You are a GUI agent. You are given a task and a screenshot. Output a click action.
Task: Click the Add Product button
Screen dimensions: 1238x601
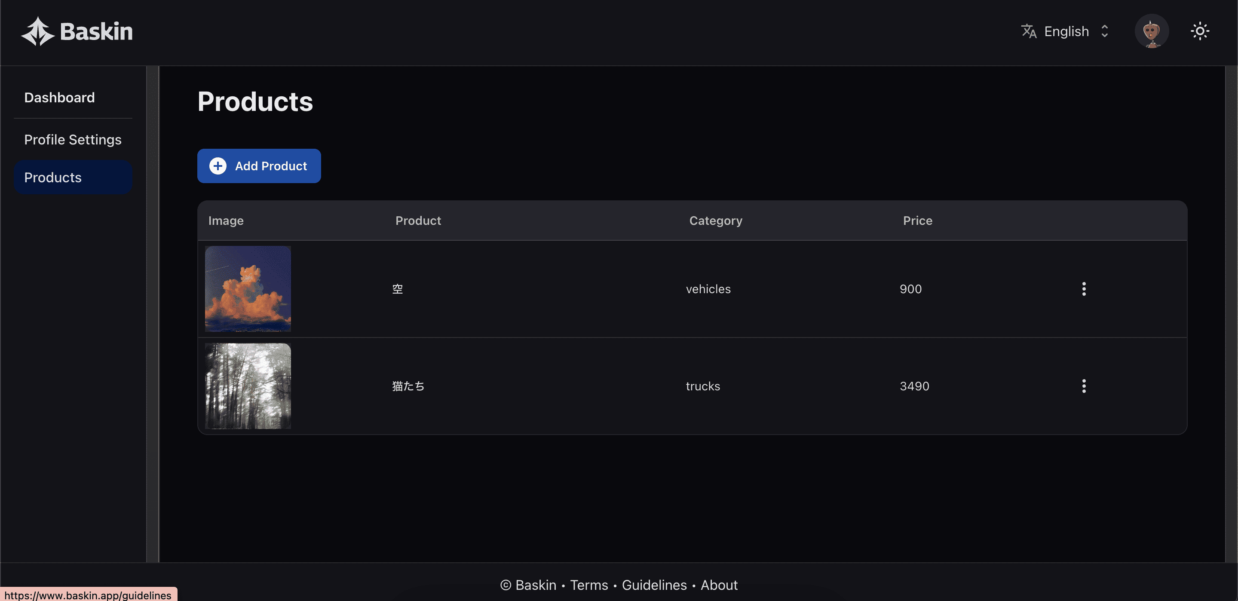click(x=270, y=166)
